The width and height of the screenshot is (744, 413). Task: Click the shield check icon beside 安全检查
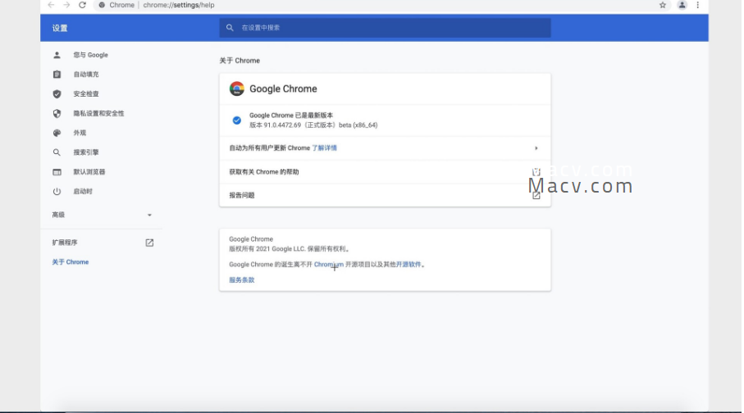[57, 94]
